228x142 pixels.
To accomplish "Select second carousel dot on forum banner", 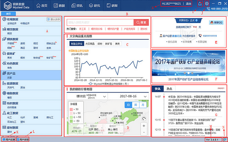I will (x=188, y=73).
